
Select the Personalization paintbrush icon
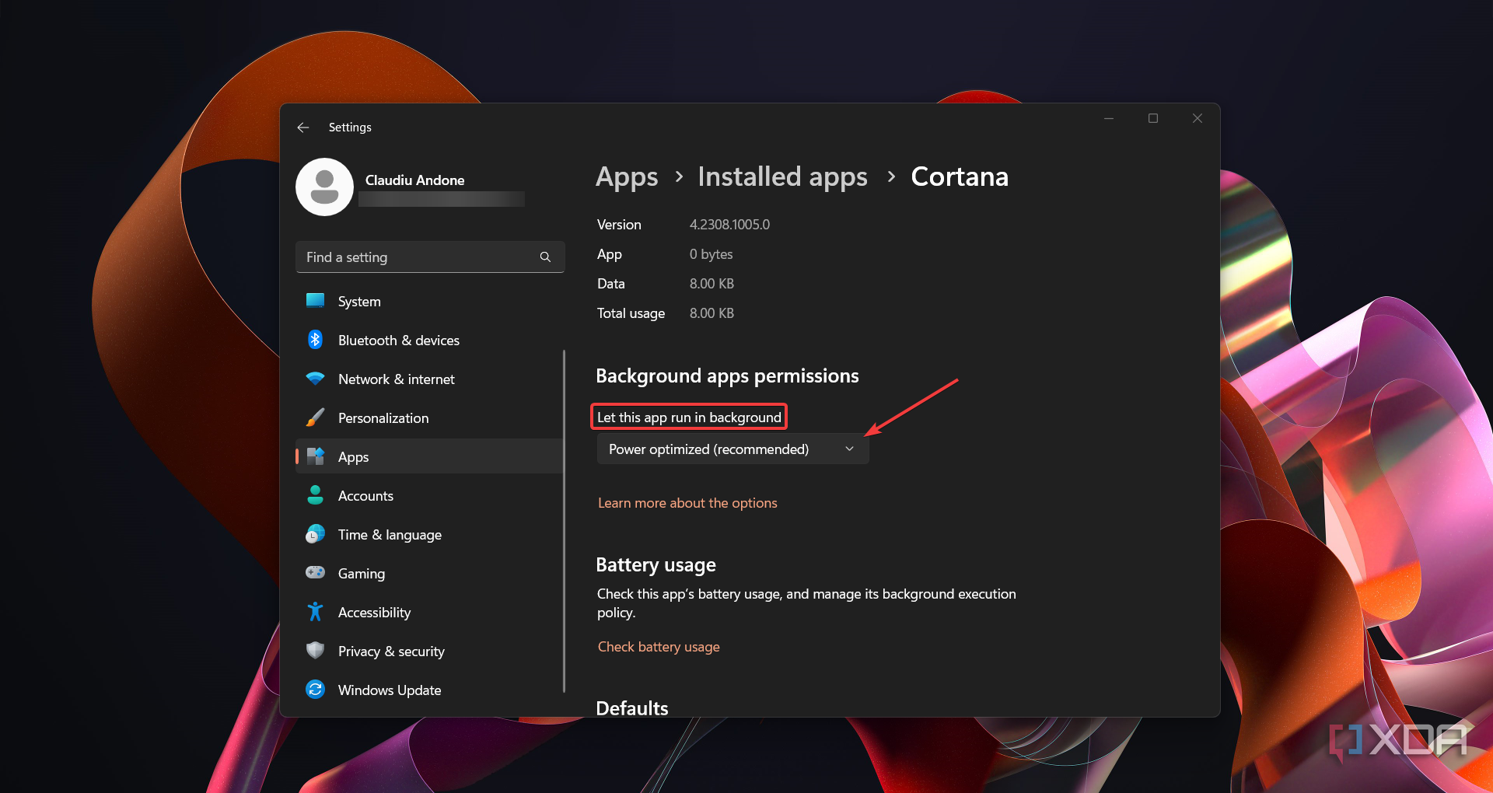pos(315,417)
